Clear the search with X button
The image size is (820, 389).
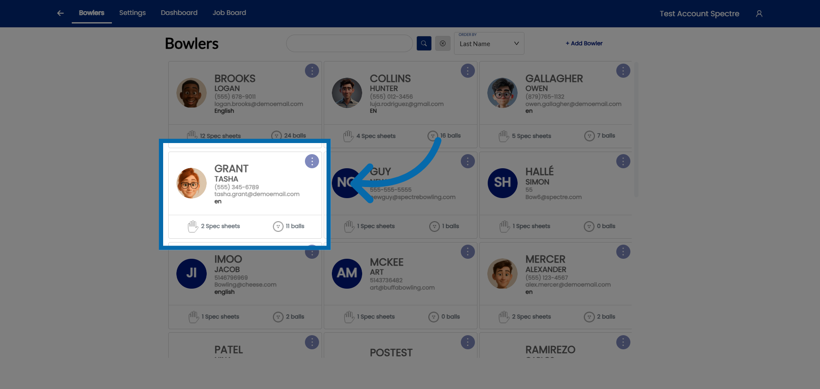pyautogui.click(x=443, y=44)
